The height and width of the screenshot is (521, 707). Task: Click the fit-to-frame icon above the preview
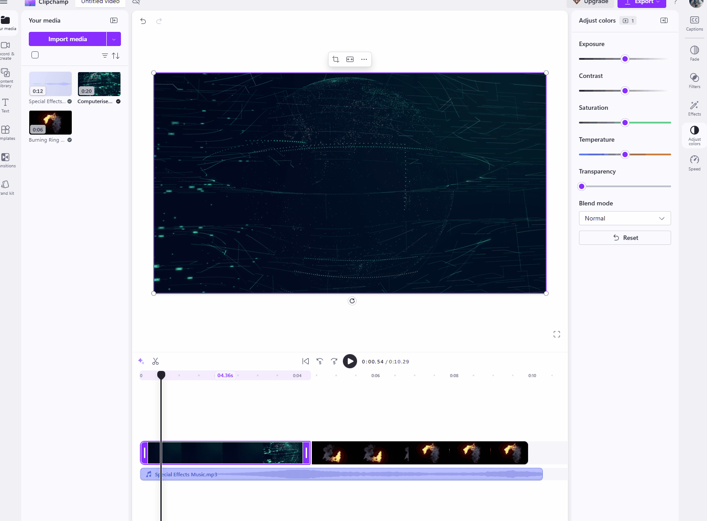[x=350, y=59]
